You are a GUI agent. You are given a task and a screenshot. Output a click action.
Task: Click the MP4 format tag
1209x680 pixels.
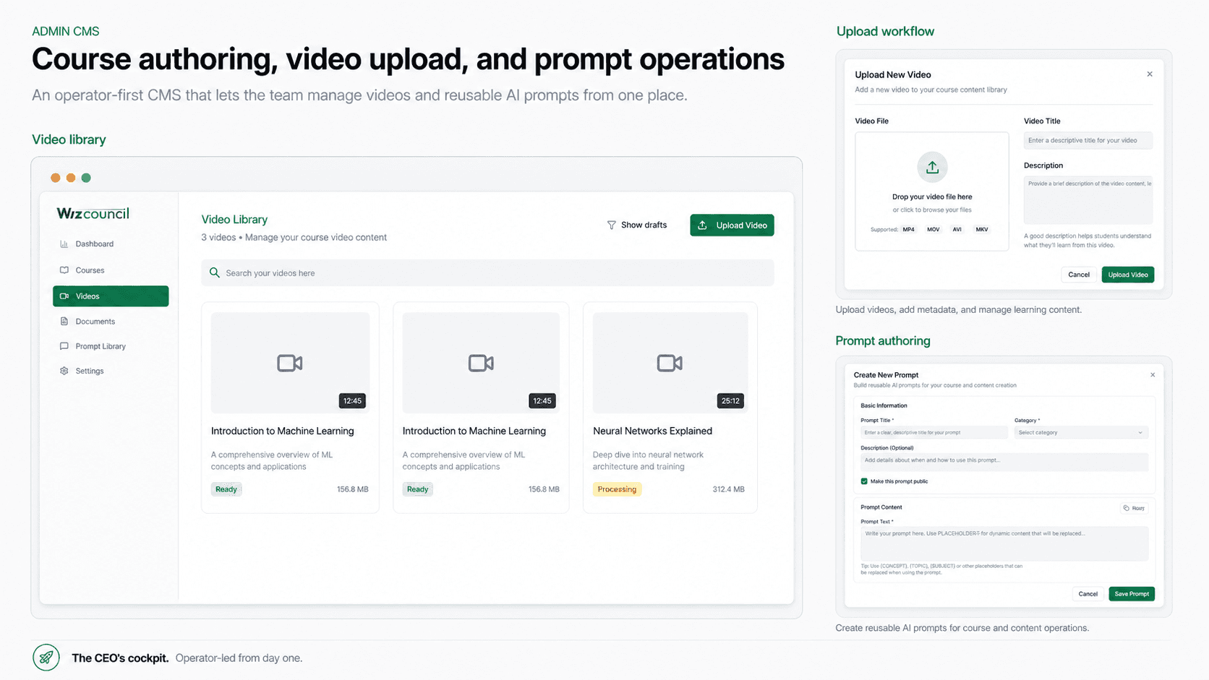[x=908, y=230]
